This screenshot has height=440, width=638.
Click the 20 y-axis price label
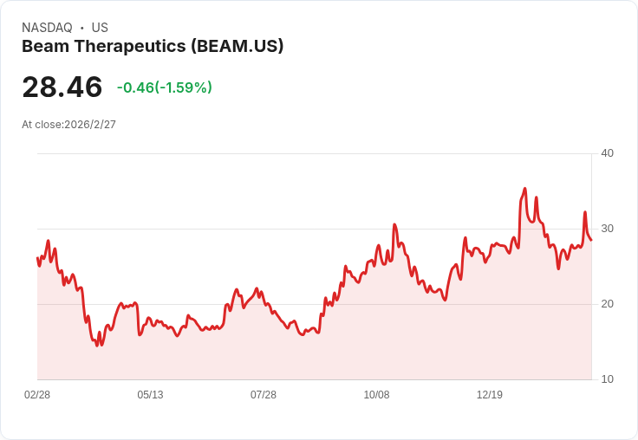point(607,304)
